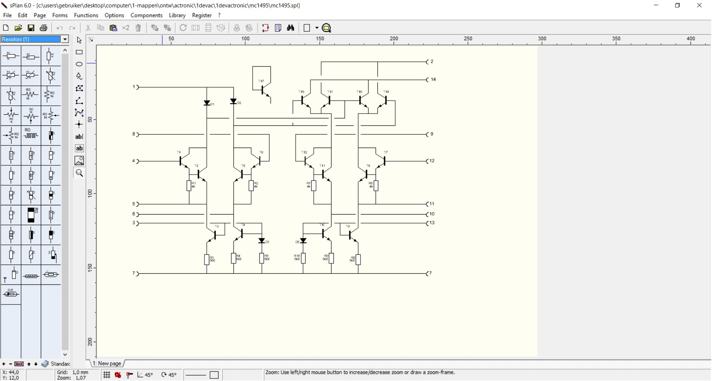Click the component renumber icon

coord(266,28)
